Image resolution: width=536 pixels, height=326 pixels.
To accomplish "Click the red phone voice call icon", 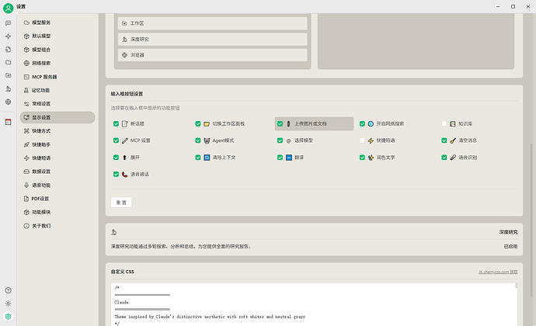I will coord(125,175).
